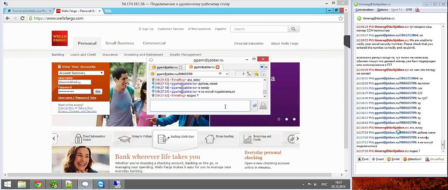
Task: Open the Conversation menu in Pidgin
Action: [x=364, y=10]
